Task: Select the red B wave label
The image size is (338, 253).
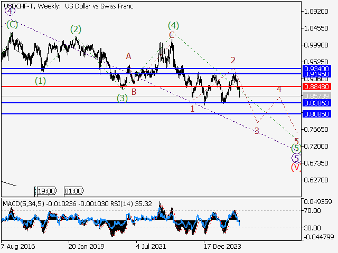Action: point(134,92)
